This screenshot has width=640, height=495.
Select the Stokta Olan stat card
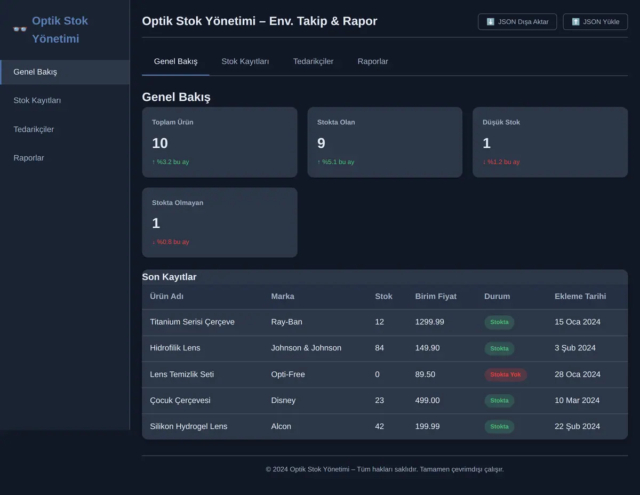385,142
